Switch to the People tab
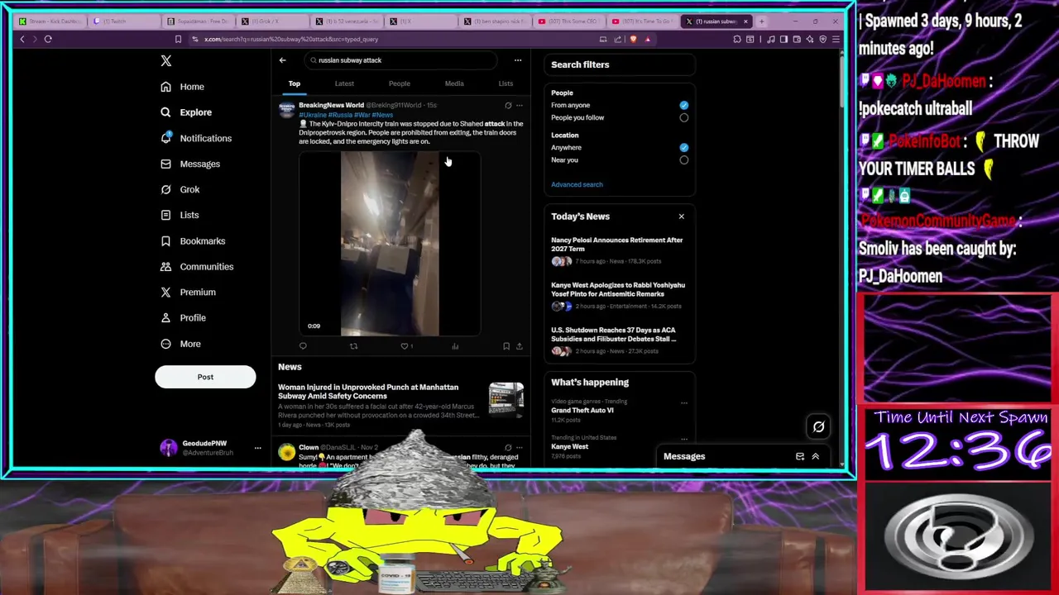Image resolution: width=1059 pixels, height=595 pixels. pyautogui.click(x=400, y=83)
